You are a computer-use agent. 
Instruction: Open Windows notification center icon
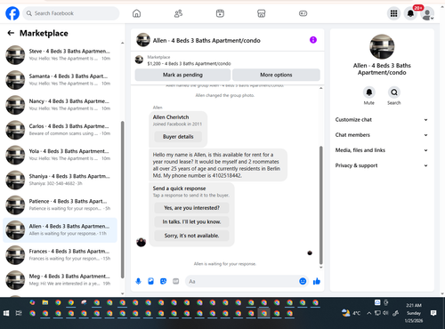(x=433, y=313)
